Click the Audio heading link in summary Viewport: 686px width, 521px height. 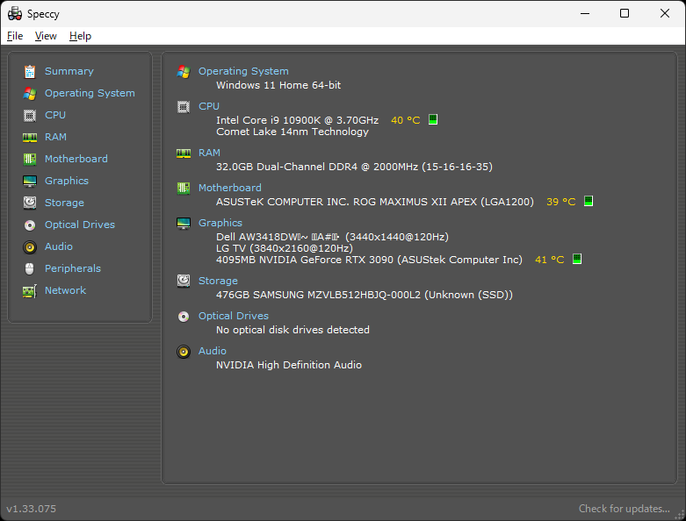[213, 351]
